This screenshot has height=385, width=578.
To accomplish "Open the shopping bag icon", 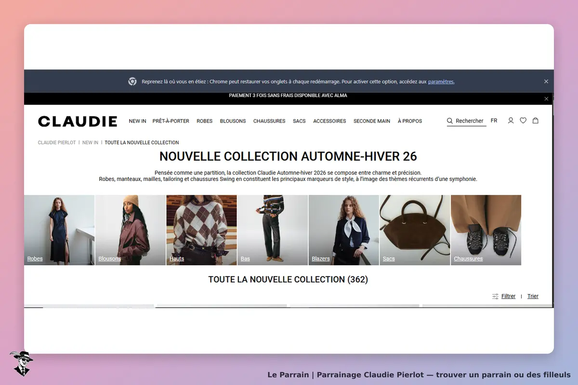I will 535,121.
